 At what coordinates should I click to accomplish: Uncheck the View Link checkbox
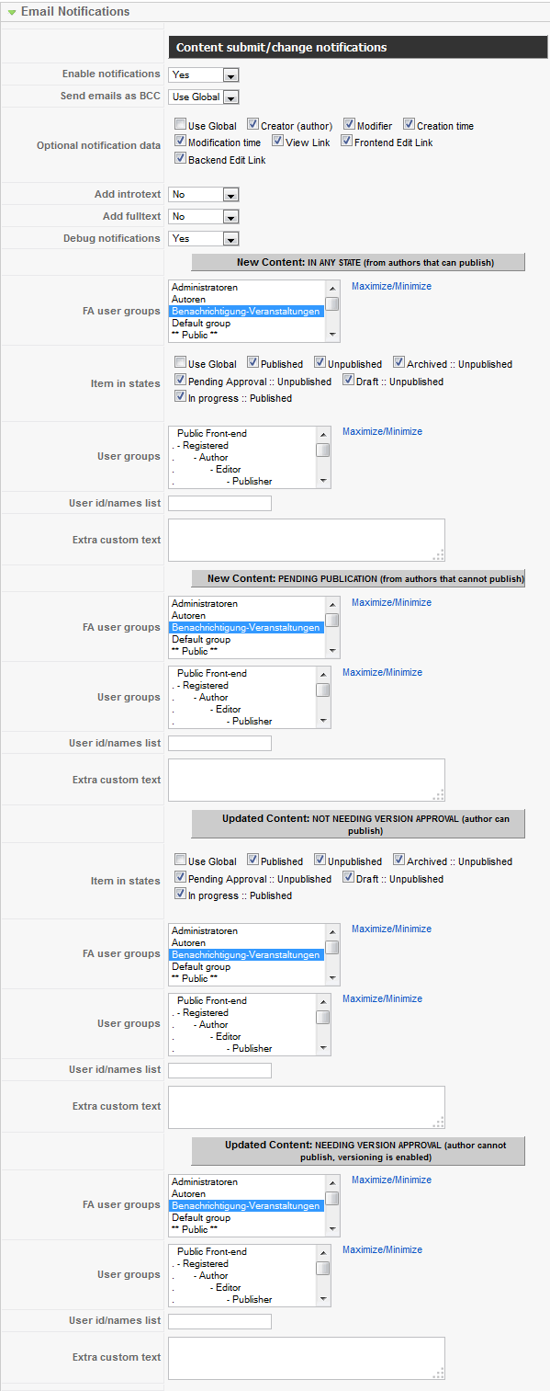[278, 142]
